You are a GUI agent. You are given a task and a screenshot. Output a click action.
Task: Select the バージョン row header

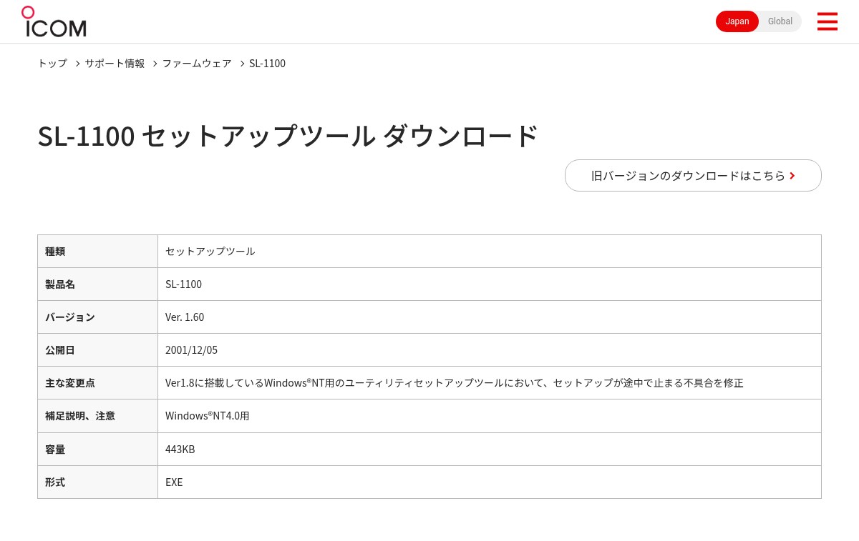[x=97, y=317]
